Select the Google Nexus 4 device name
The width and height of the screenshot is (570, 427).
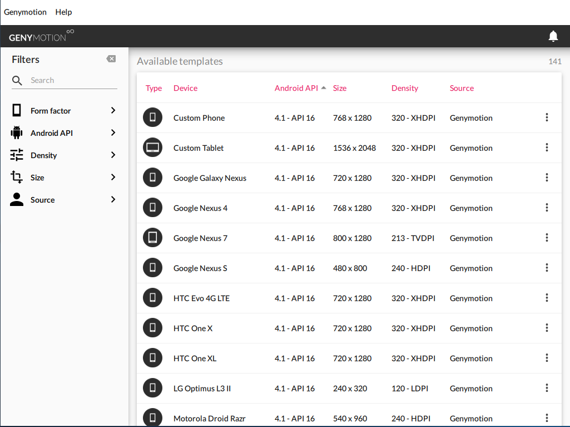pos(200,208)
